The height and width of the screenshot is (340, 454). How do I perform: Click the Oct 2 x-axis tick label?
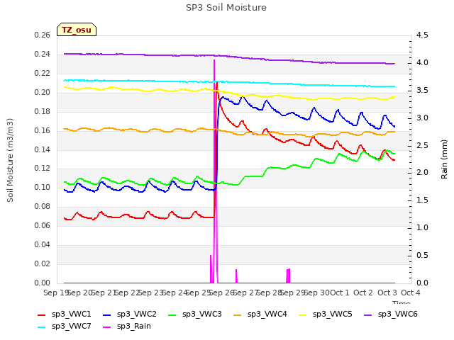(363, 293)
